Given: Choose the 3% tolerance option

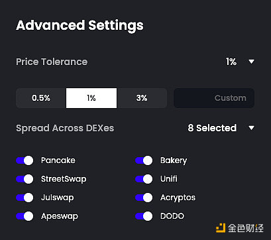Looking at the screenshot, I should pyautogui.click(x=142, y=98).
